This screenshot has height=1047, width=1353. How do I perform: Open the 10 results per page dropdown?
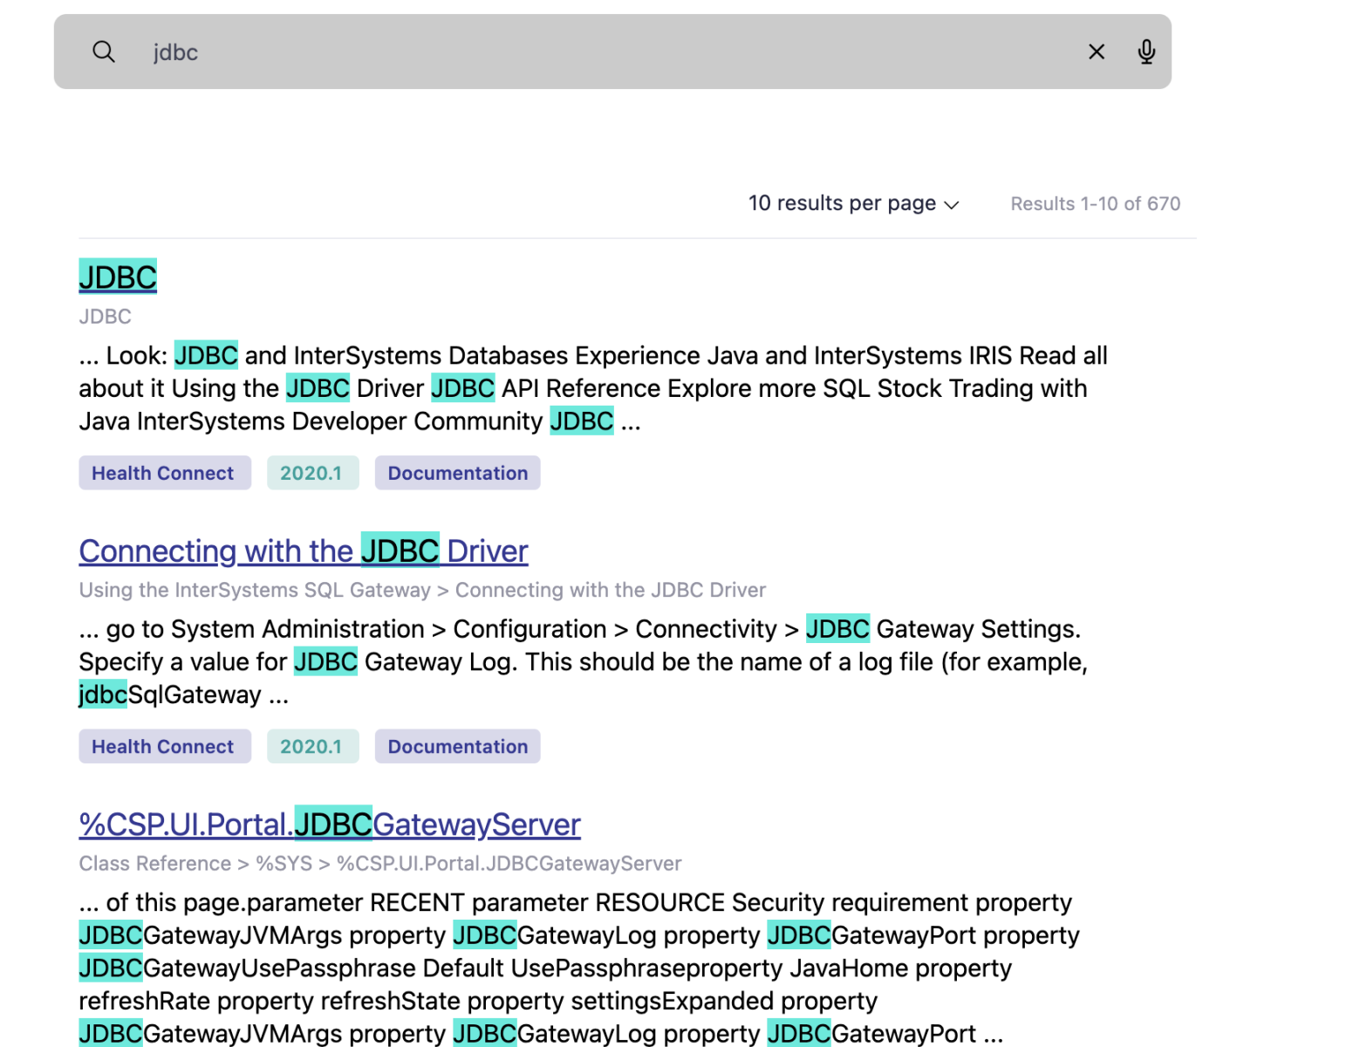click(x=853, y=203)
